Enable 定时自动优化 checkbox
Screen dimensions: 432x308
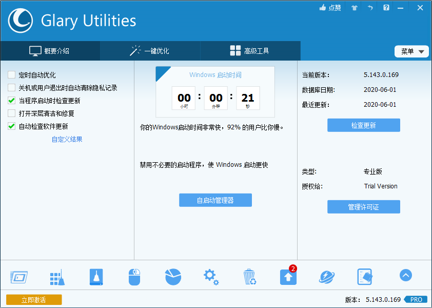pos(11,75)
